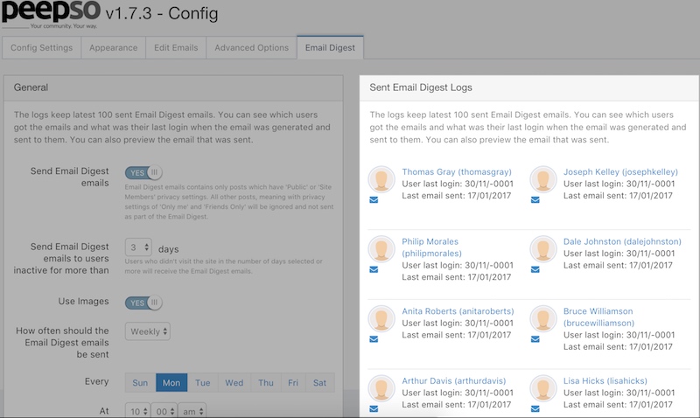Select Tue as the digest day

(x=203, y=383)
